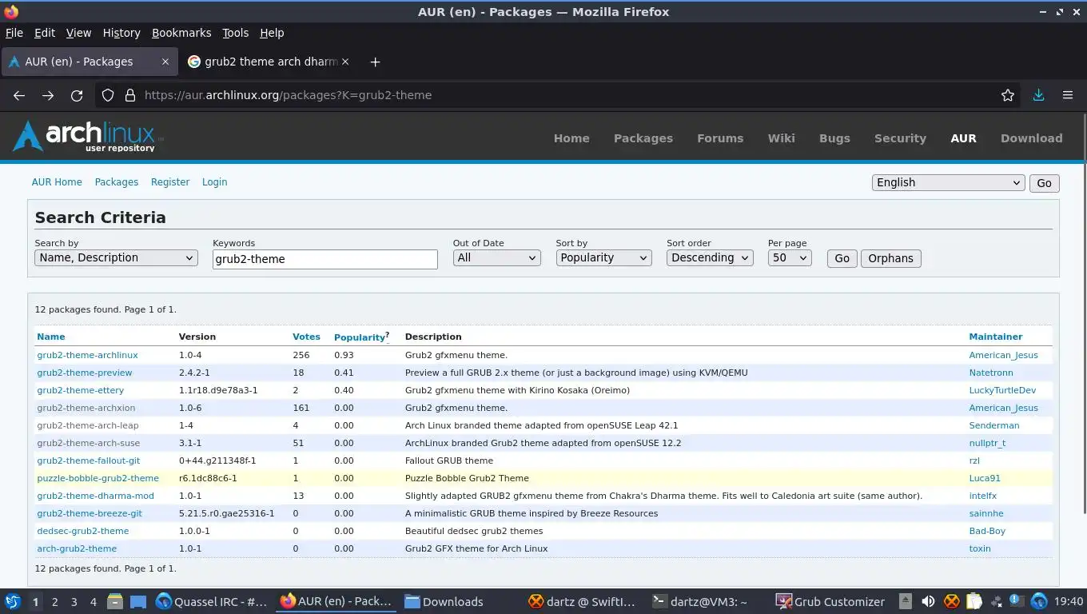This screenshot has height=614, width=1087.
Task: Click the orange X tray icon
Action: pyautogui.click(x=951, y=602)
